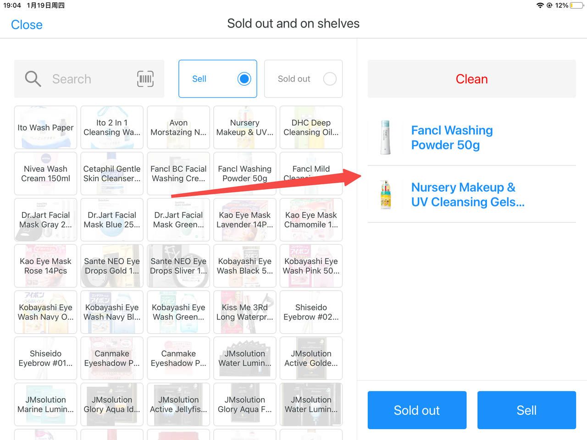
Task: Select the DHC Deep Cleansing Oil tile
Action: pos(311,127)
